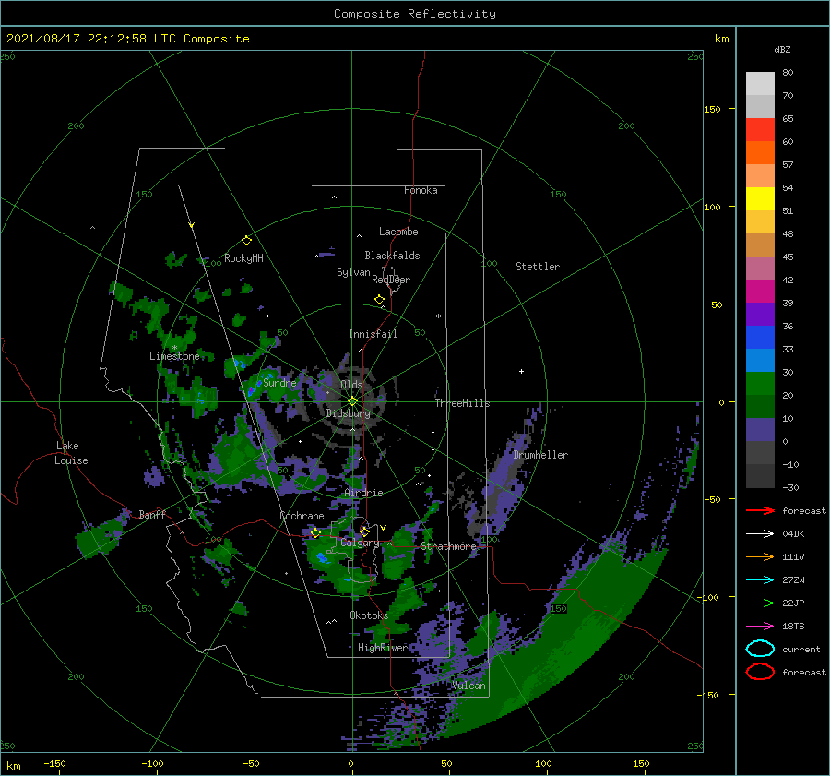
Task: Select the light blue 33-30 dBZ swatch
Action: coord(760,360)
